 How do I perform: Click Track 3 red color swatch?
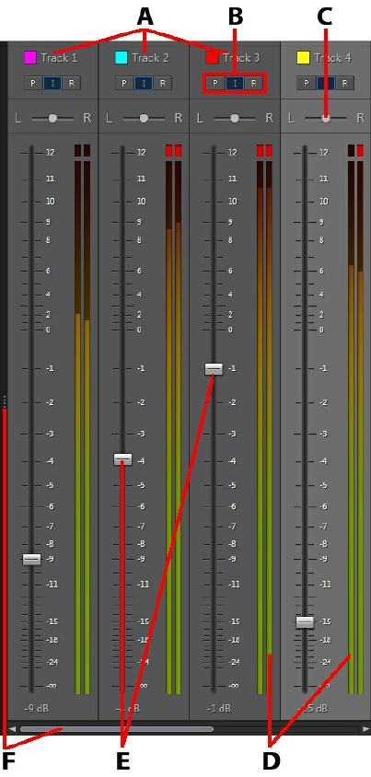pyautogui.click(x=212, y=58)
